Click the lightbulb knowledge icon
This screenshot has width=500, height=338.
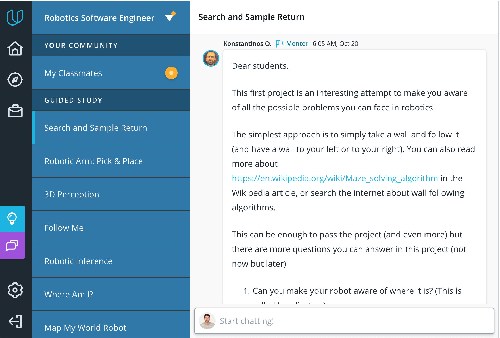(12, 219)
